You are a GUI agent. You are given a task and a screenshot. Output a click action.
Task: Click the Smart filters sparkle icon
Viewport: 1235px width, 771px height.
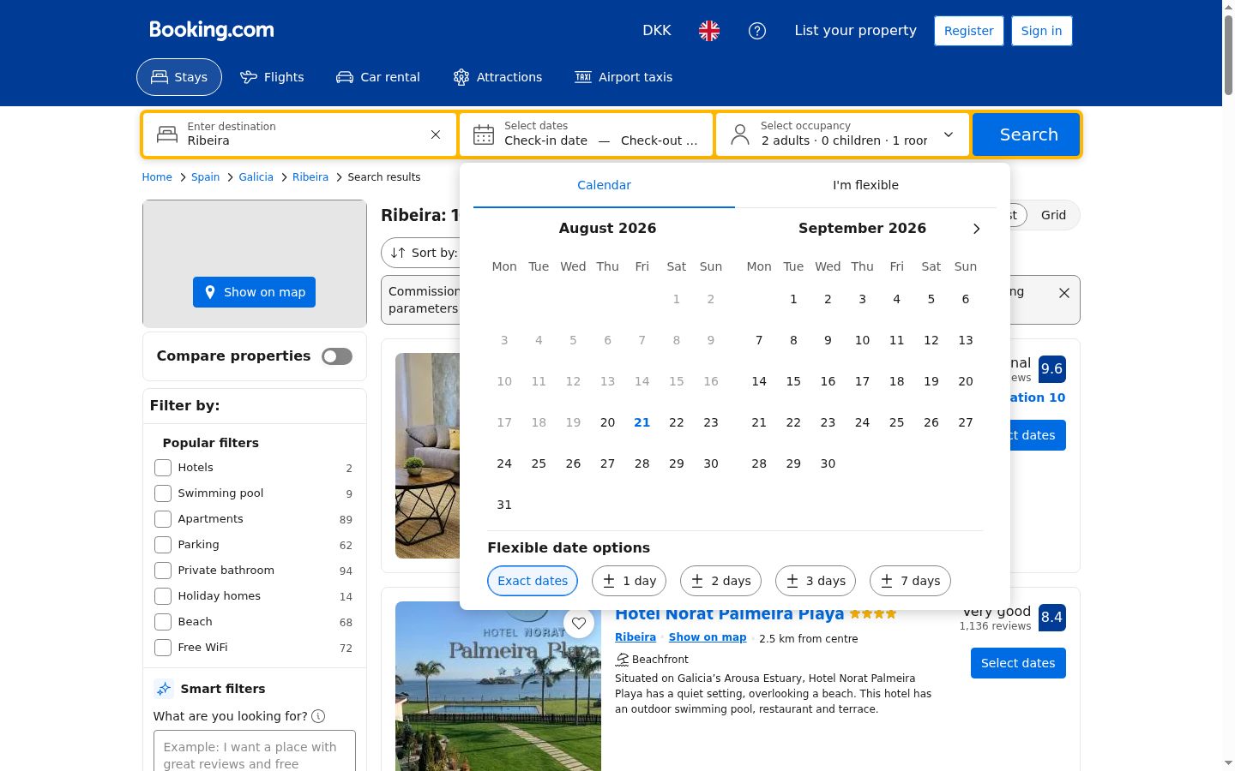pos(164,689)
